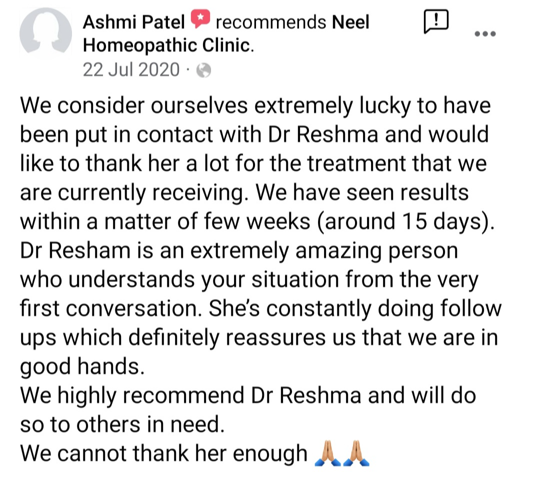The width and height of the screenshot is (540, 491).
Task: Open the Ashmi Patel profile name link
Action: pyautogui.click(x=133, y=22)
